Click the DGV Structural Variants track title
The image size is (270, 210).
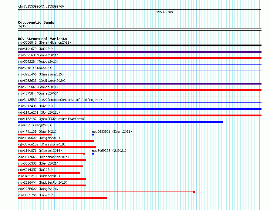pos(42,39)
